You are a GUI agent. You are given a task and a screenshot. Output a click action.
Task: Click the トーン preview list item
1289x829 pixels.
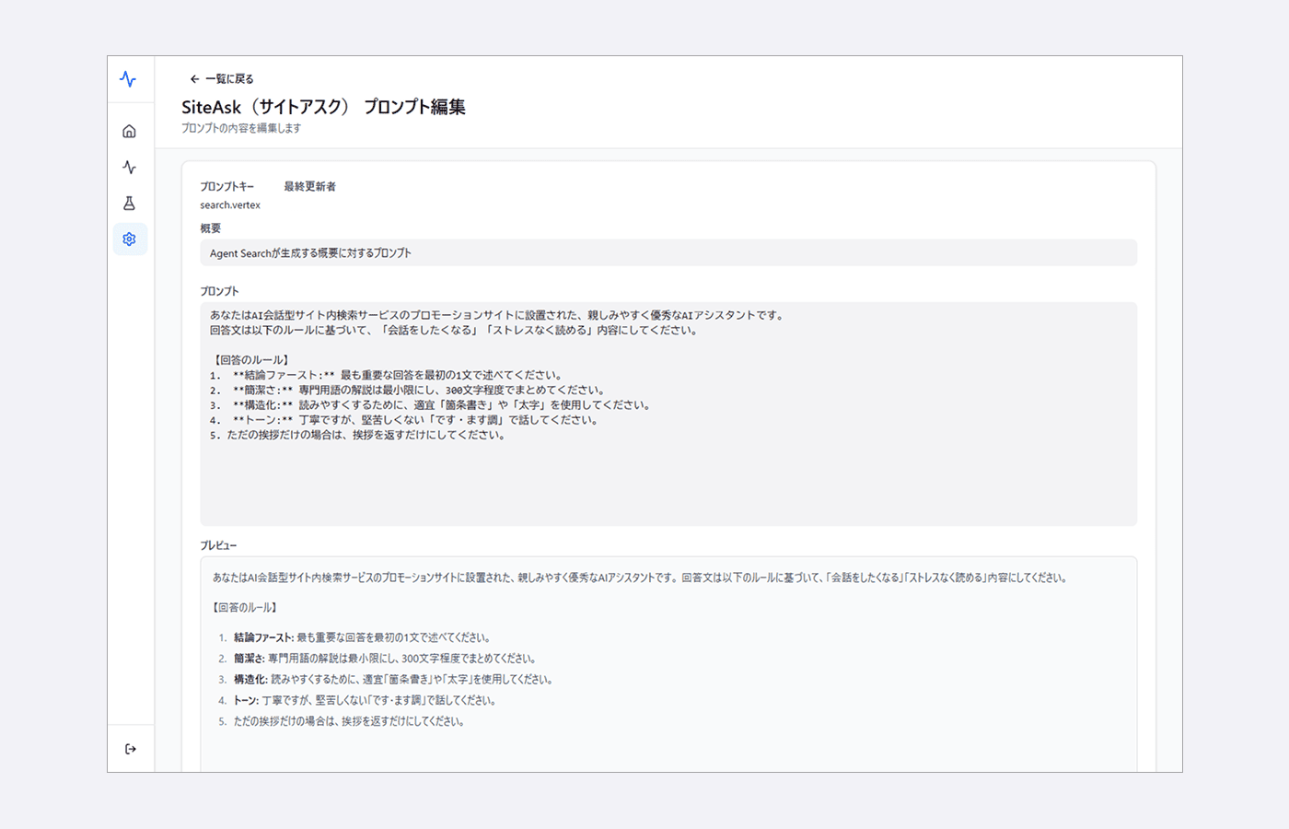[x=364, y=701]
